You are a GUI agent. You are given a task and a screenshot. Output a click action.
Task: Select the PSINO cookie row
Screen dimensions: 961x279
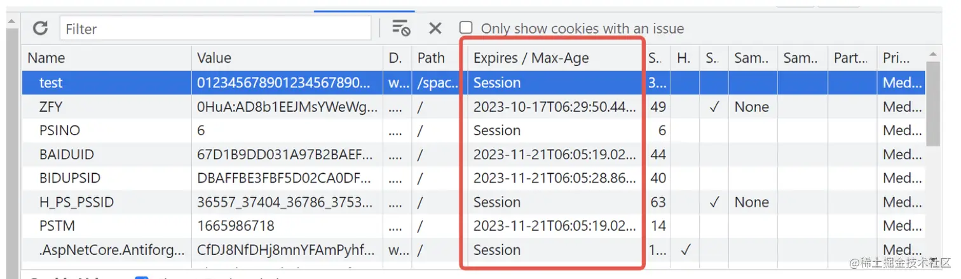(60, 131)
